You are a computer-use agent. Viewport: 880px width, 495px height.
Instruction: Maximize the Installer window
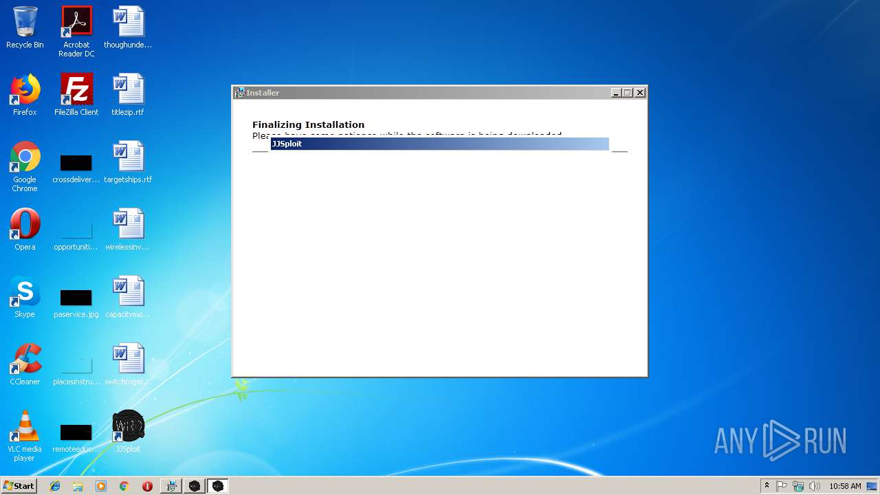(628, 93)
